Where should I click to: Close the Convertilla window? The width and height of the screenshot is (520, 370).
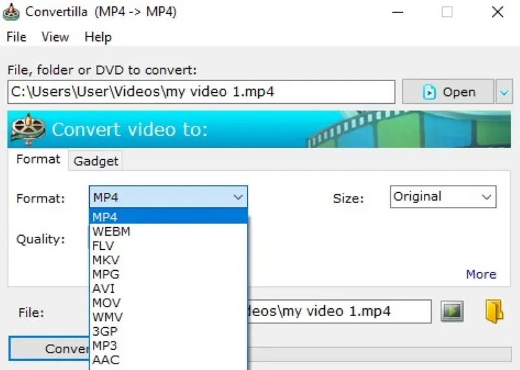(x=497, y=12)
